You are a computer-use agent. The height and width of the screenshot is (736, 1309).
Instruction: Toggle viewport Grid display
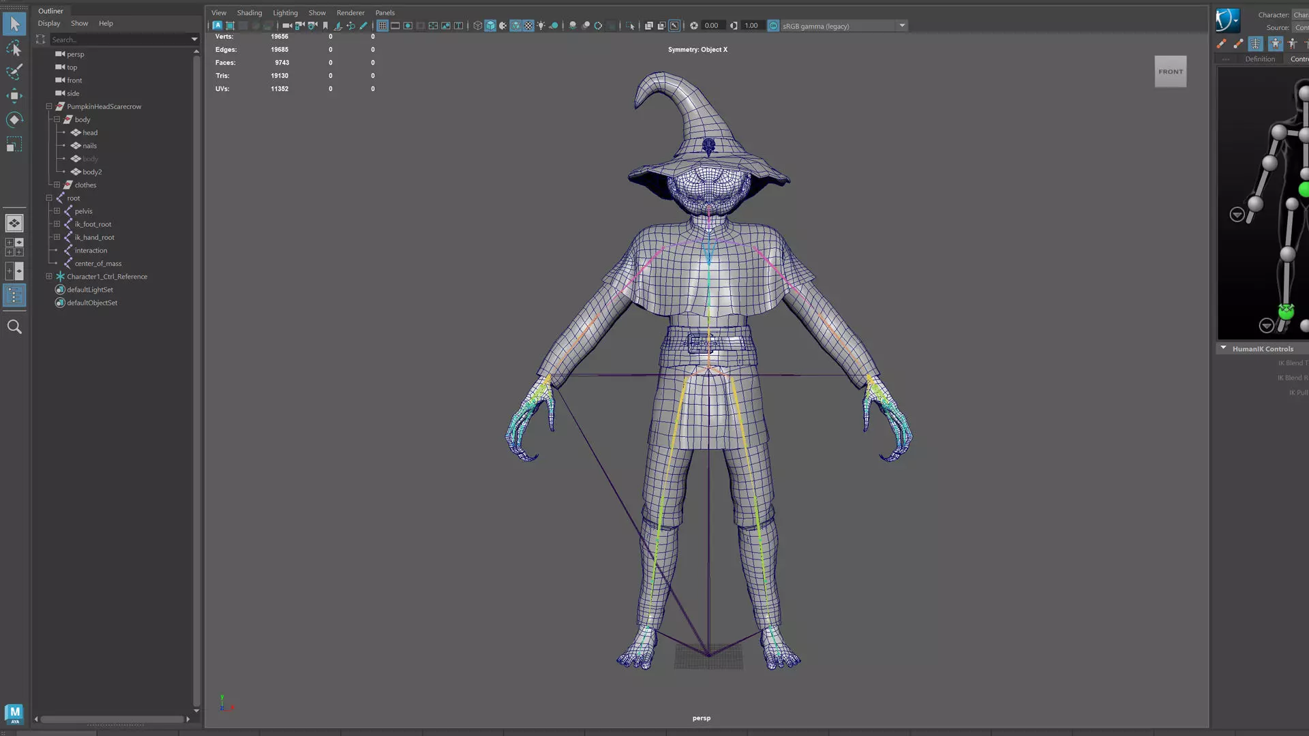(x=382, y=26)
